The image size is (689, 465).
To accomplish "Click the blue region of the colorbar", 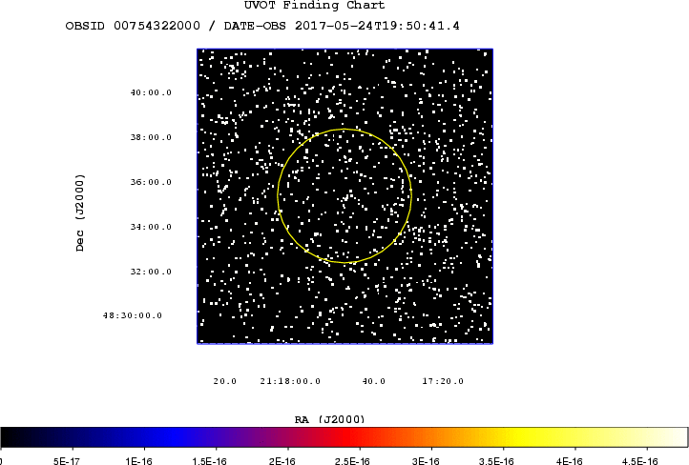I will point(172,437).
